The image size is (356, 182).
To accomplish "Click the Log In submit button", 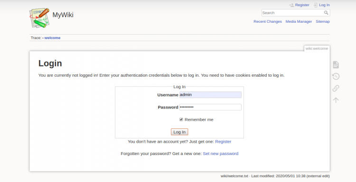I will (179, 132).
